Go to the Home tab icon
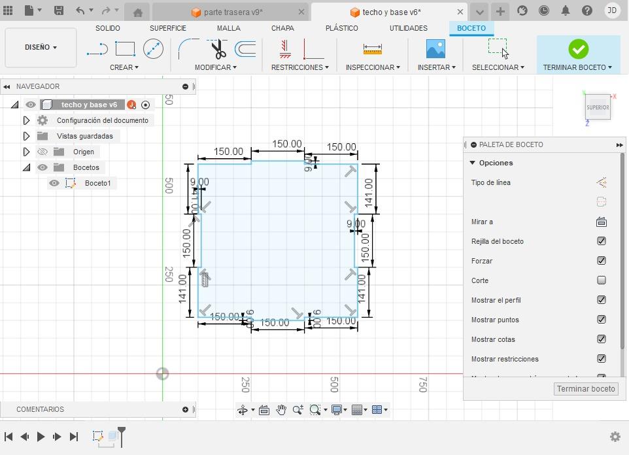The image size is (629, 455). tap(137, 12)
